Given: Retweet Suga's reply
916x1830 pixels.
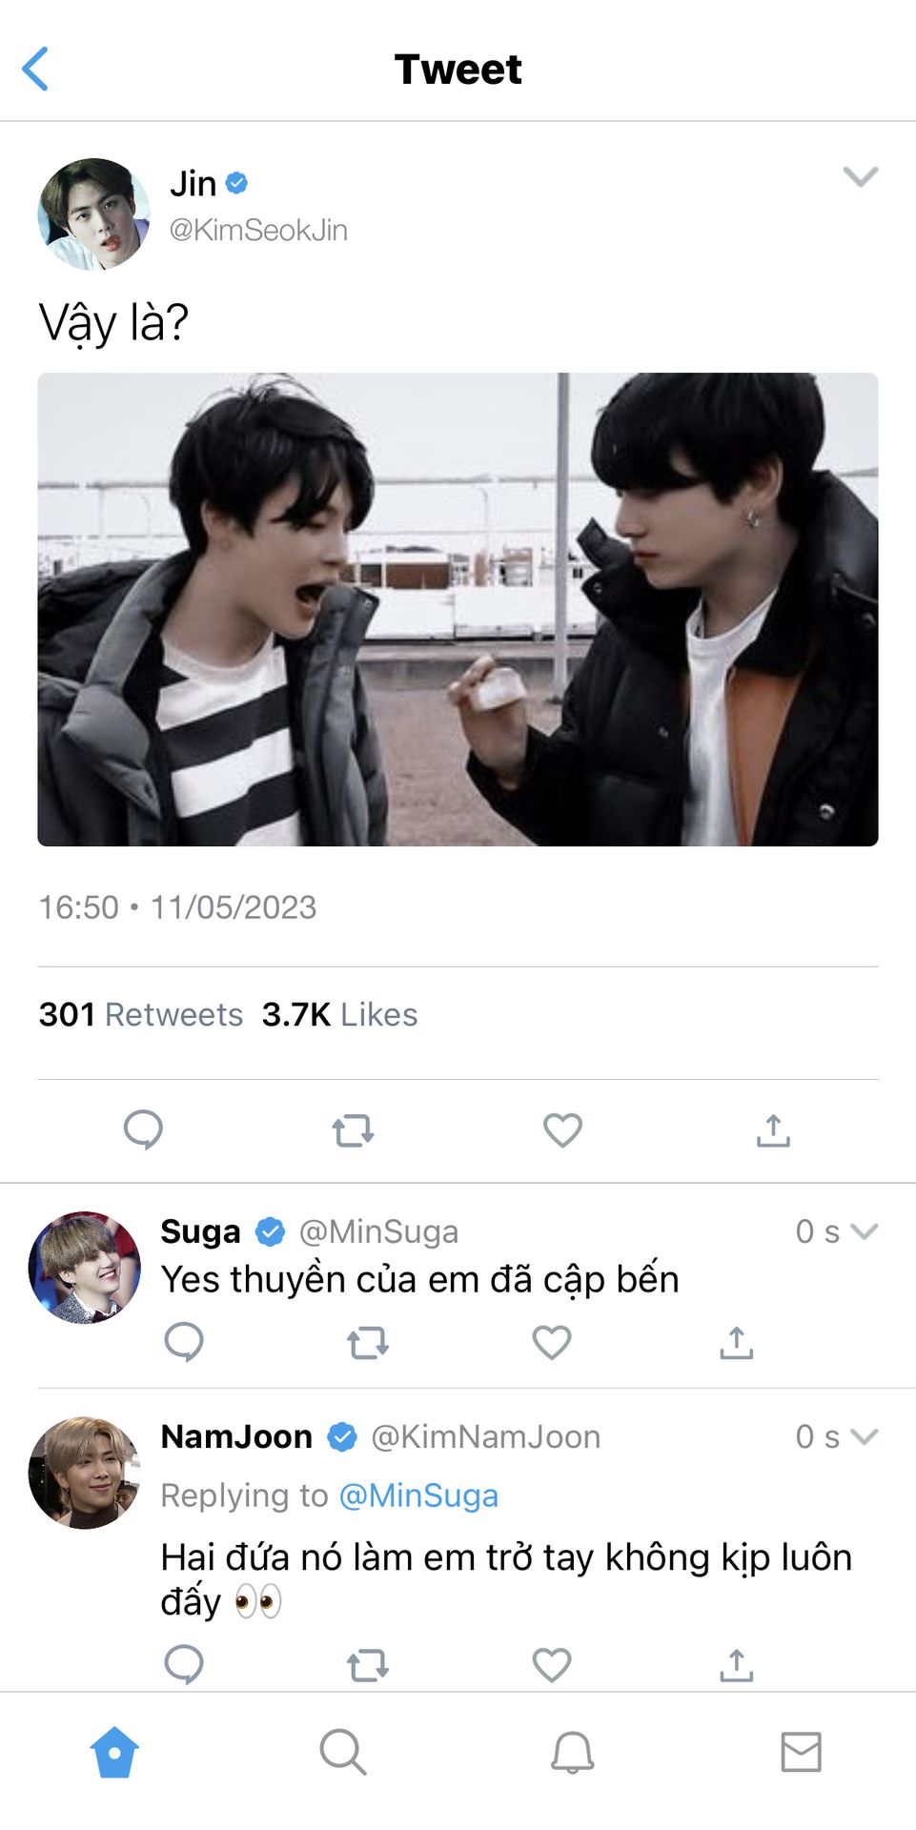Looking at the screenshot, I should pos(367,1343).
